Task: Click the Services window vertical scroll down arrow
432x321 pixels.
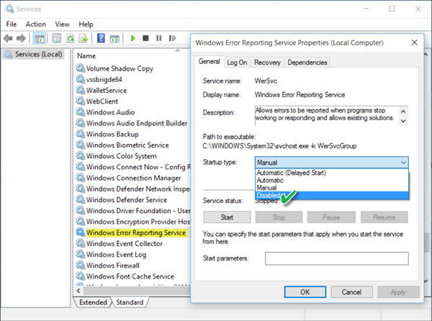Action: tap(426, 281)
